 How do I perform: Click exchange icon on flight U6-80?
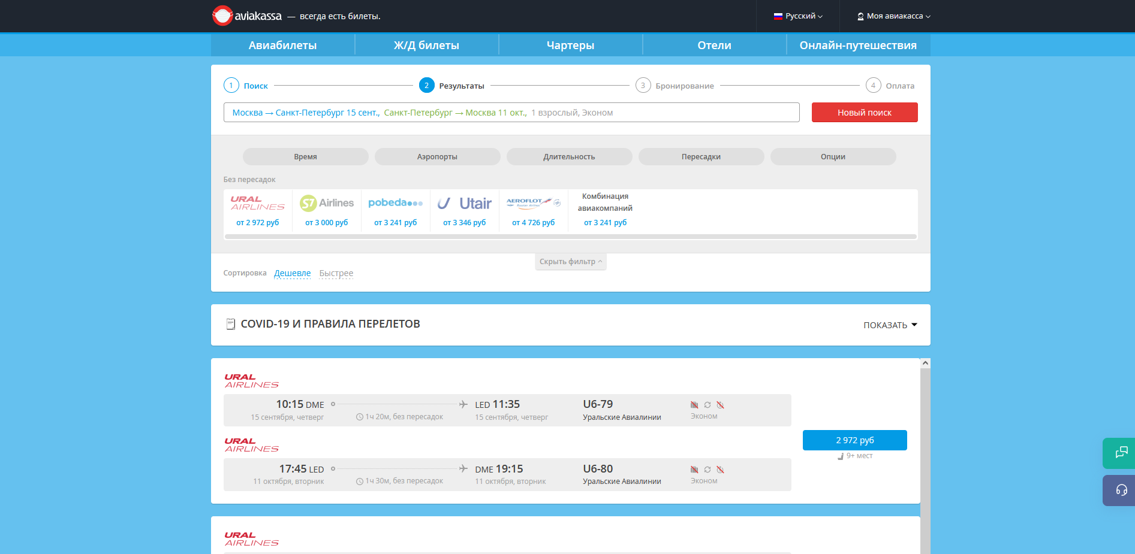(708, 470)
